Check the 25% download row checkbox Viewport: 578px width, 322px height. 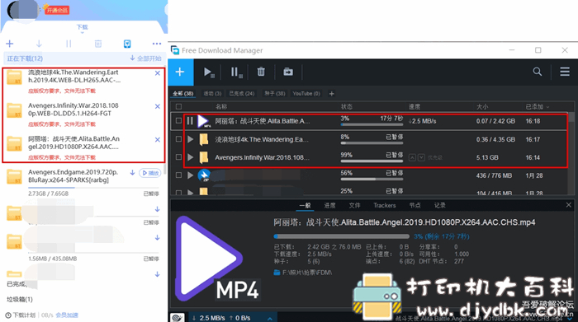point(179,192)
